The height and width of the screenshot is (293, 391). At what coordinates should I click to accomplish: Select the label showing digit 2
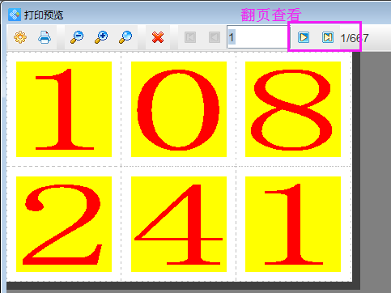64,224
